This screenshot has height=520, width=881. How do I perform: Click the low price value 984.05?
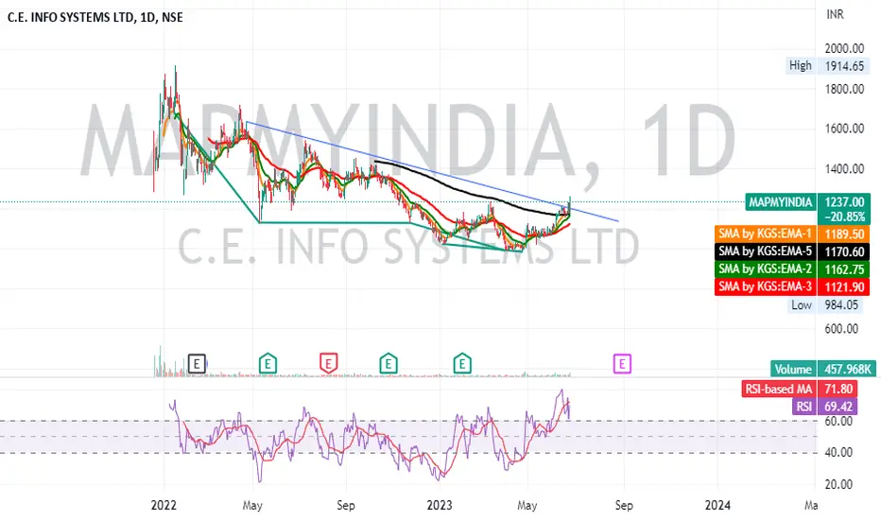click(x=841, y=304)
